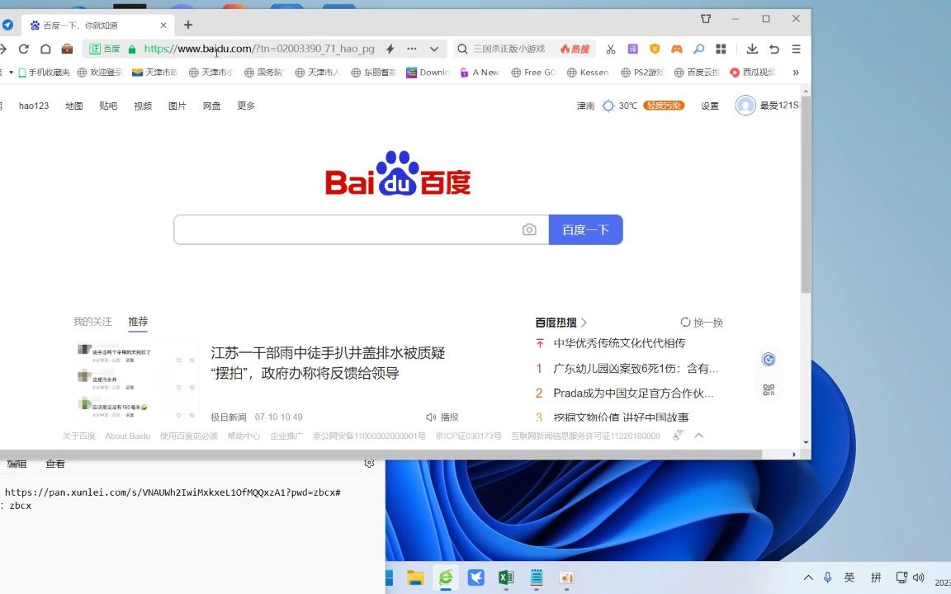951x594 pixels.
Task: Click the undo closed tab icon
Action: click(x=774, y=49)
